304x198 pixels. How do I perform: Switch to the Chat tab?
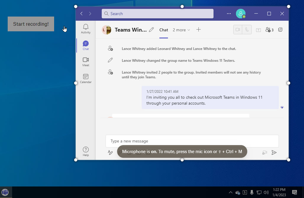coord(164,30)
